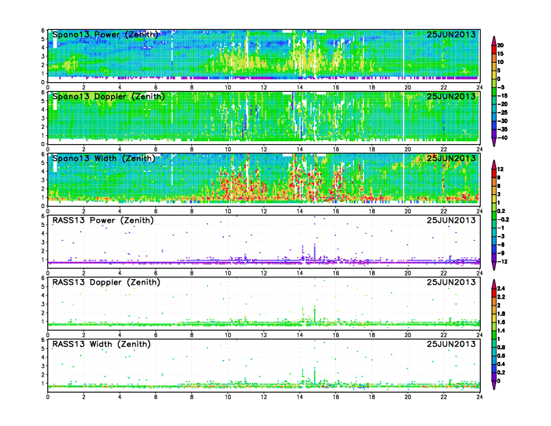The width and height of the screenshot is (551, 426).
Task: Click 25JUN2013 date in Spano13 Doppler panel
Action: coord(452,96)
